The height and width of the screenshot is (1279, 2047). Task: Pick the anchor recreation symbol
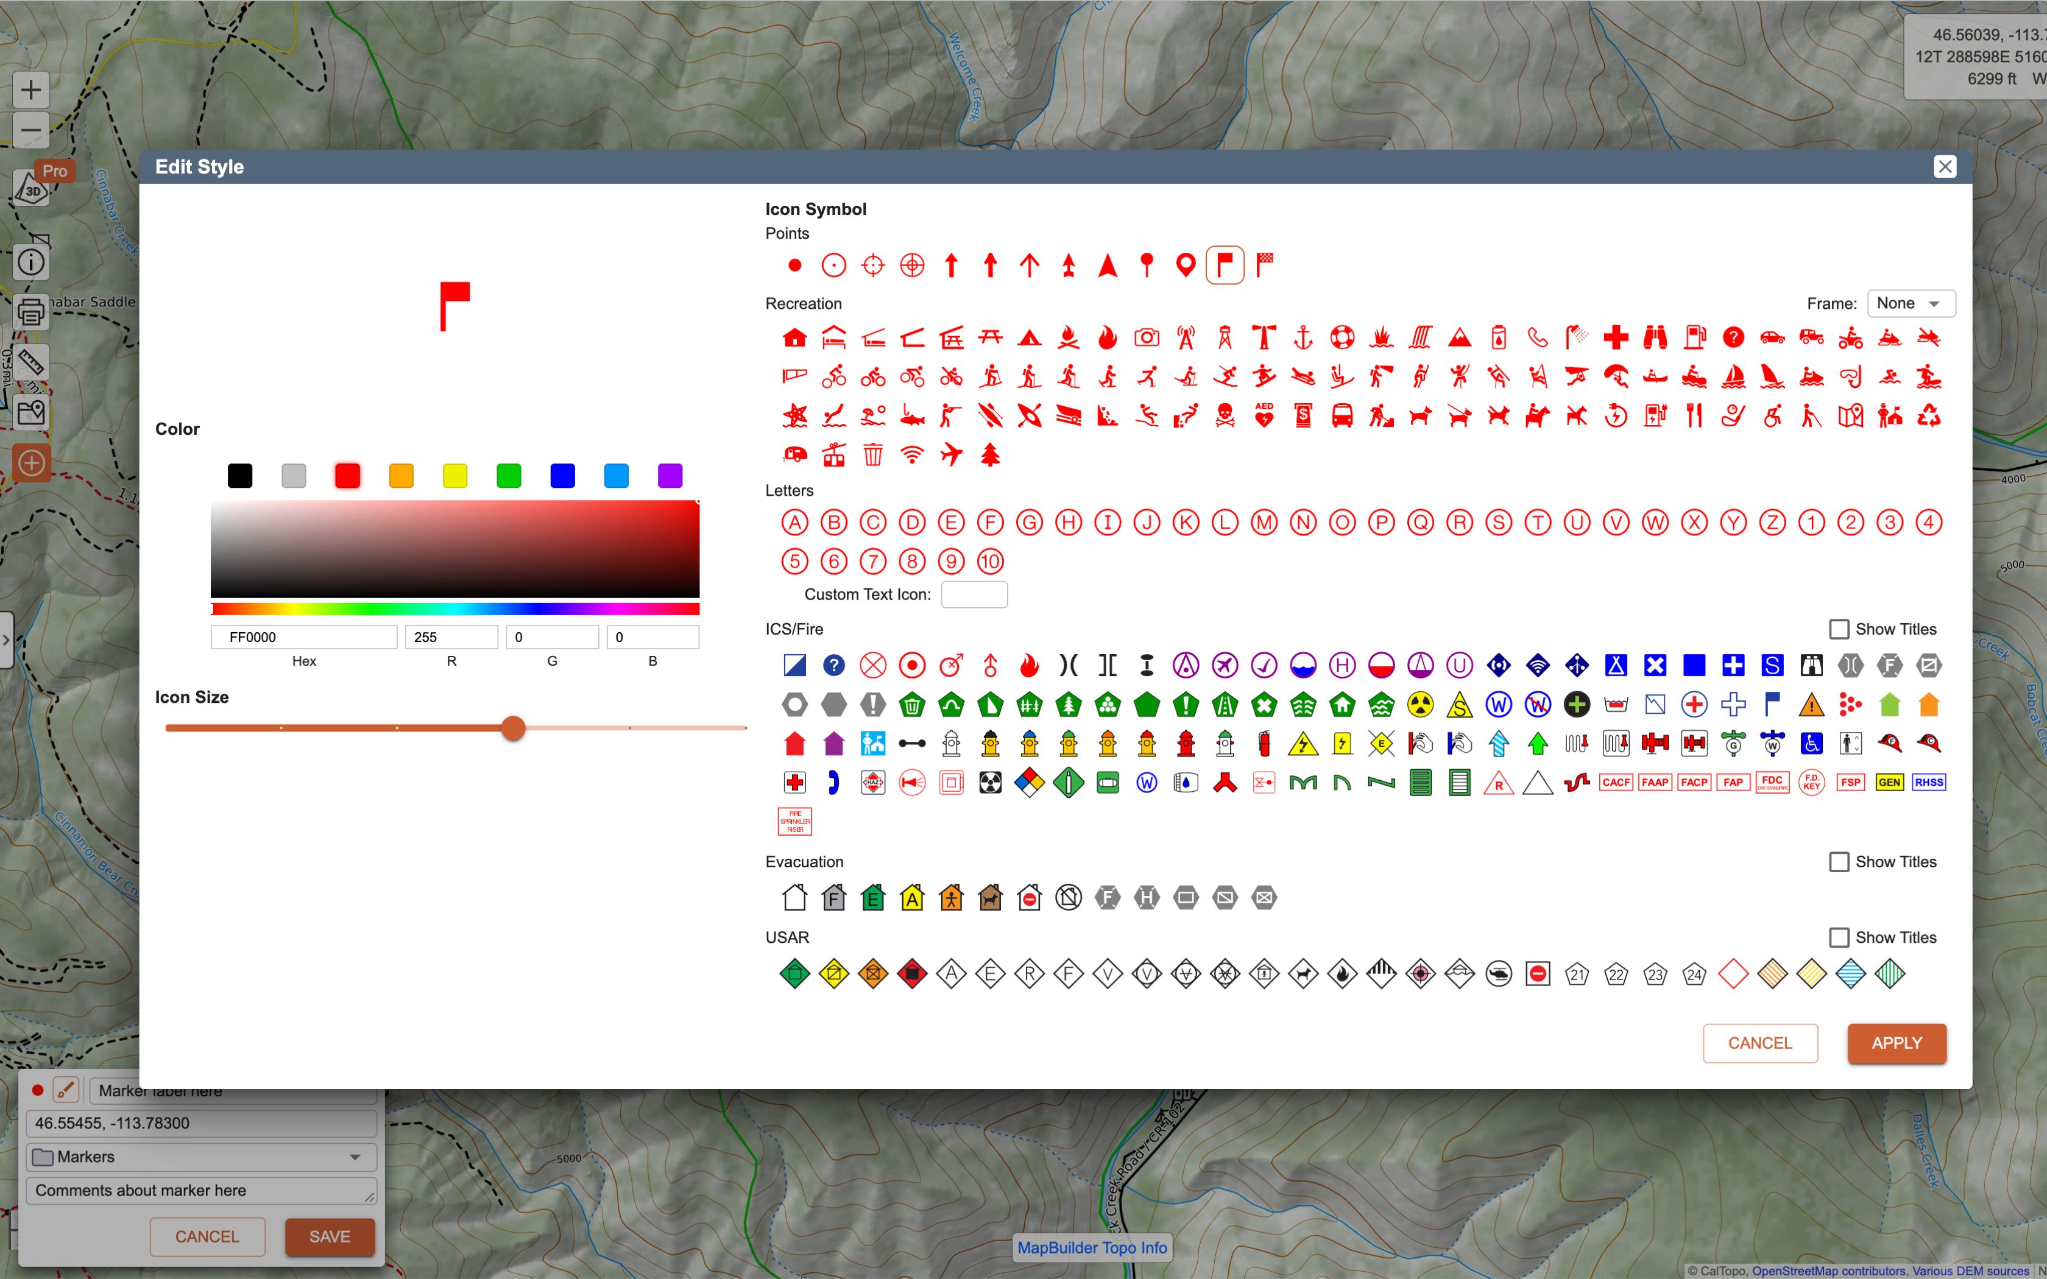1303,337
